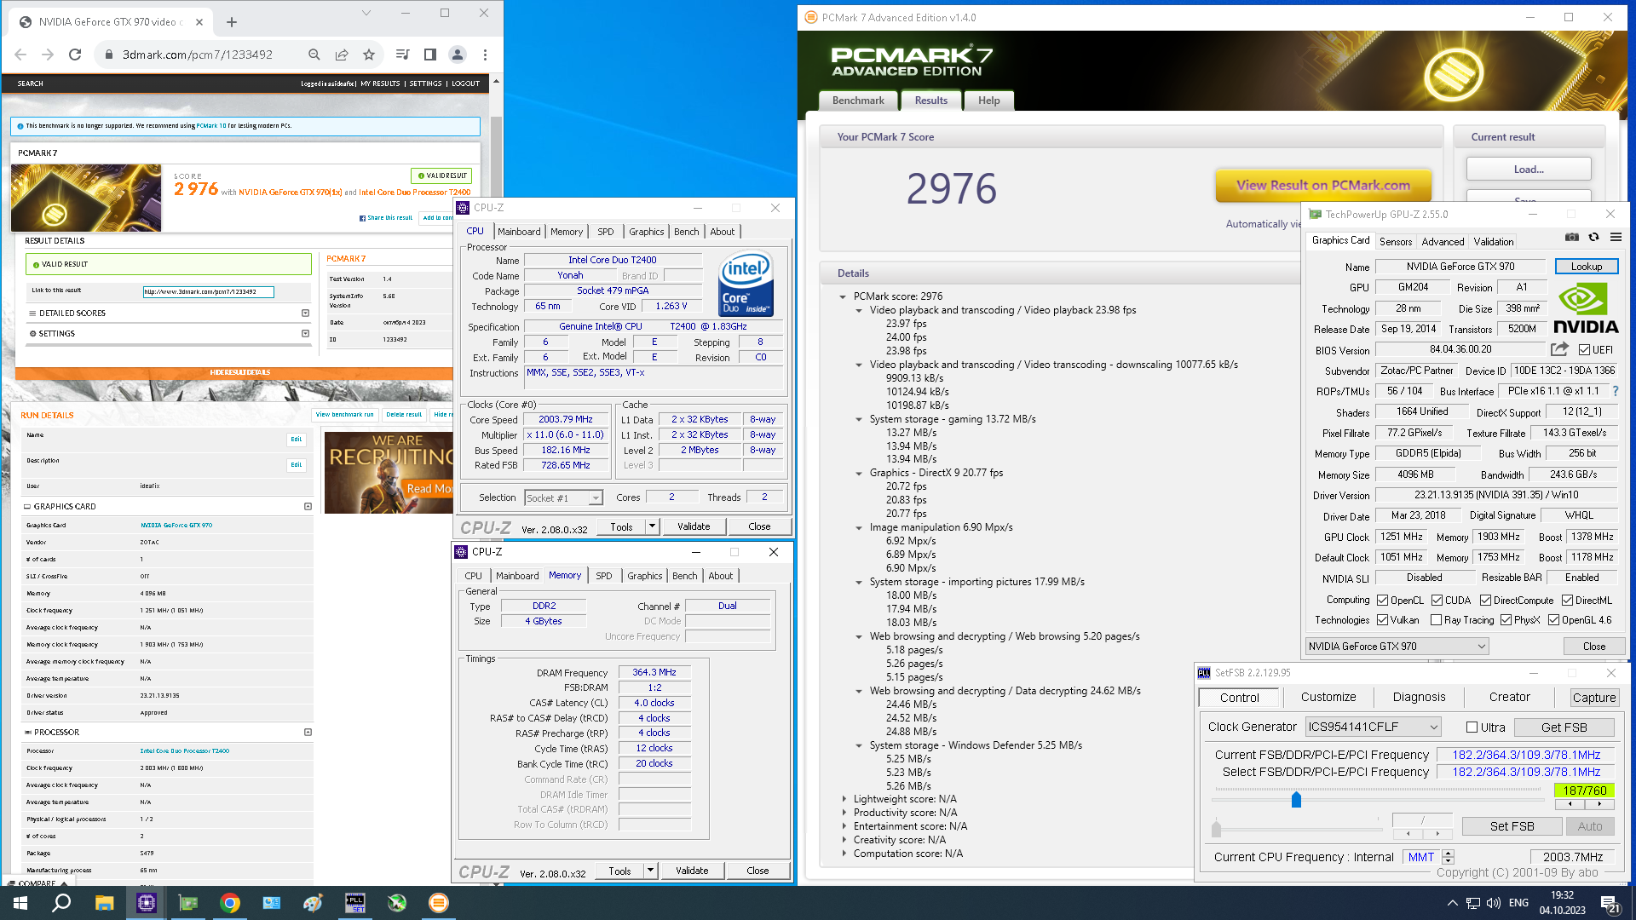Collapse the PCMark score: 2976 tree node
The height and width of the screenshot is (920, 1636).
click(843, 296)
